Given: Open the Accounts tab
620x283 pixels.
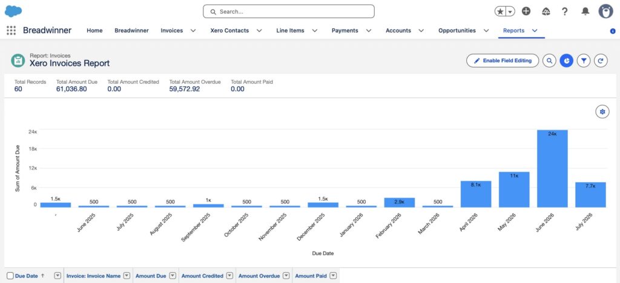Looking at the screenshot, I should coord(398,30).
